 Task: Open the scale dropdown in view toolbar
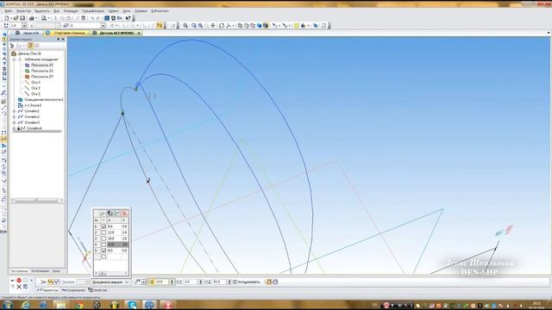pos(24,26)
